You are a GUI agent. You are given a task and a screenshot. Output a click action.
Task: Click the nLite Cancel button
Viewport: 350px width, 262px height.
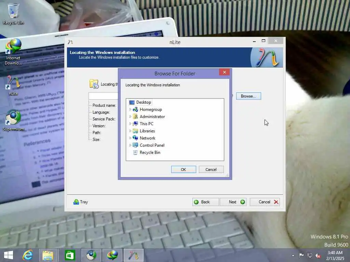pyautogui.click(x=265, y=202)
